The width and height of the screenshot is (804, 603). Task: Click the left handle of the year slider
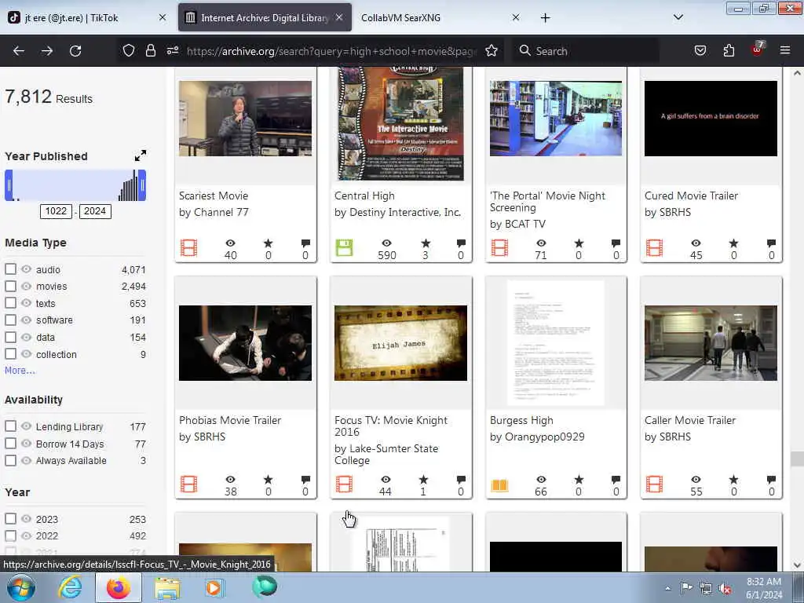[x=9, y=185]
